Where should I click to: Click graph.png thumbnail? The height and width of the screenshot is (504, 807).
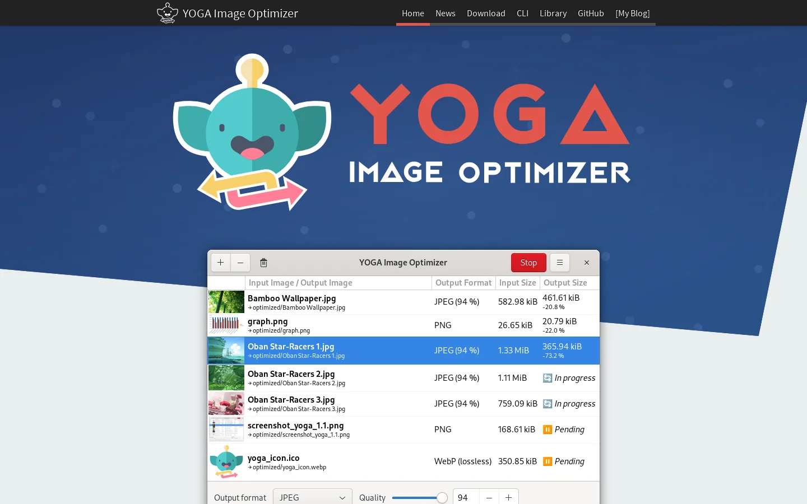[x=226, y=325]
